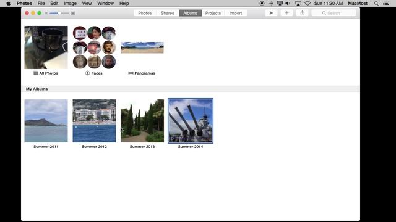
Task: Click the monitor icon in menu bar
Action: 280,3
